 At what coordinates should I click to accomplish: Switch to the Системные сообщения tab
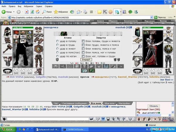(75, 103)
